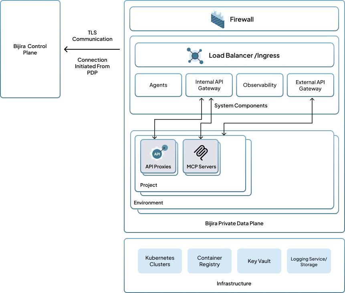Select the Load Balancer /Ingress network icon
The width and height of the screenshot is (345, 293).
(x=194, y=55)
